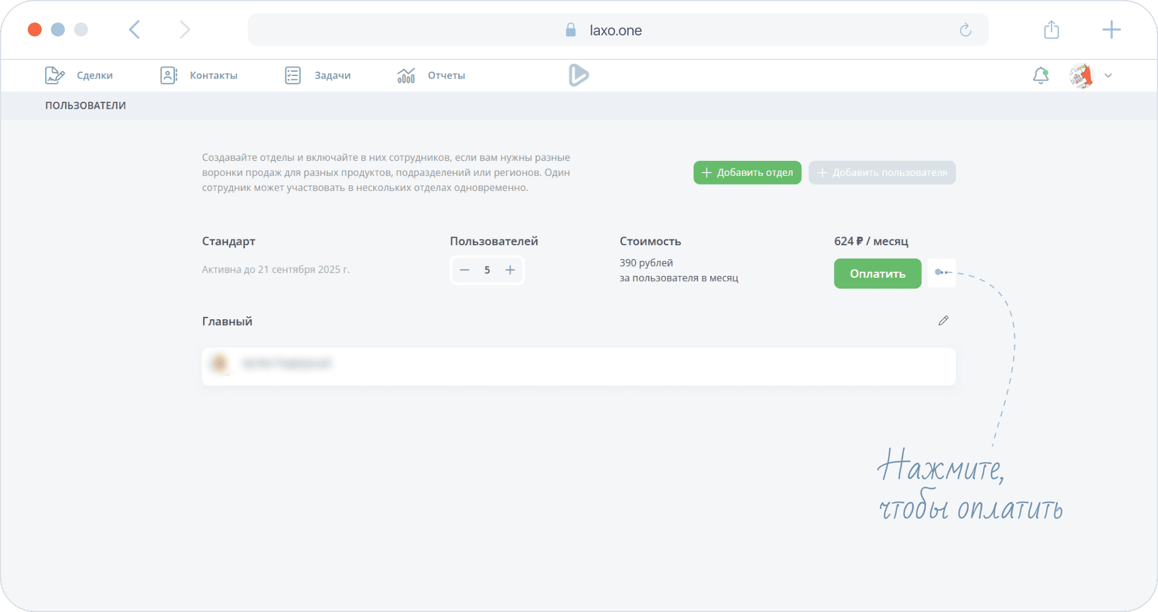Viewport: 1158px width, 612px height.
Task: Edit the Главный department with pencil
Action: (x=943, y=320)
